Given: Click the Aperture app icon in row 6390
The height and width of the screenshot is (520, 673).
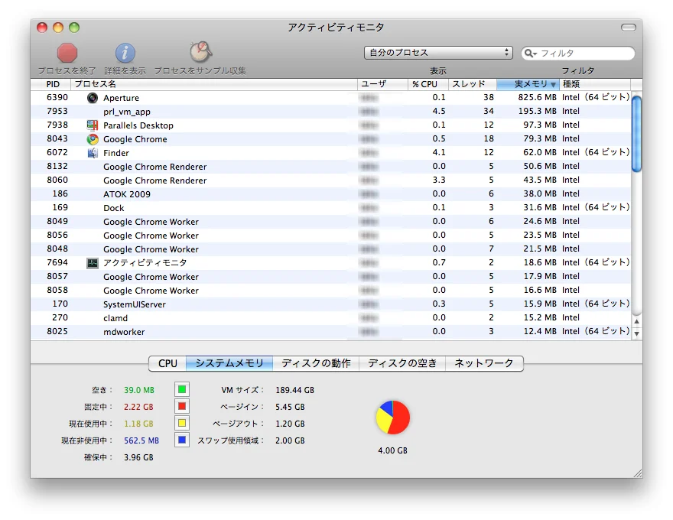Looking at the screenshot, I should tap(93, 98).
